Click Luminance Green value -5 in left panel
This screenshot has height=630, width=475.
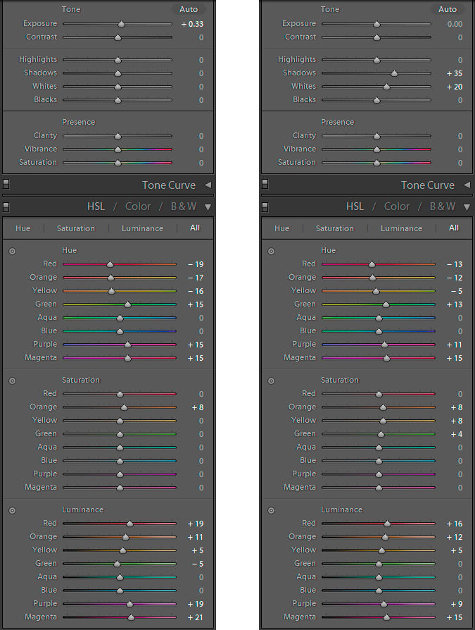[198, 564]
